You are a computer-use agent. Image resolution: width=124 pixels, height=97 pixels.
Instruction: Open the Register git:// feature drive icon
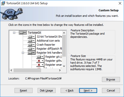40,57
